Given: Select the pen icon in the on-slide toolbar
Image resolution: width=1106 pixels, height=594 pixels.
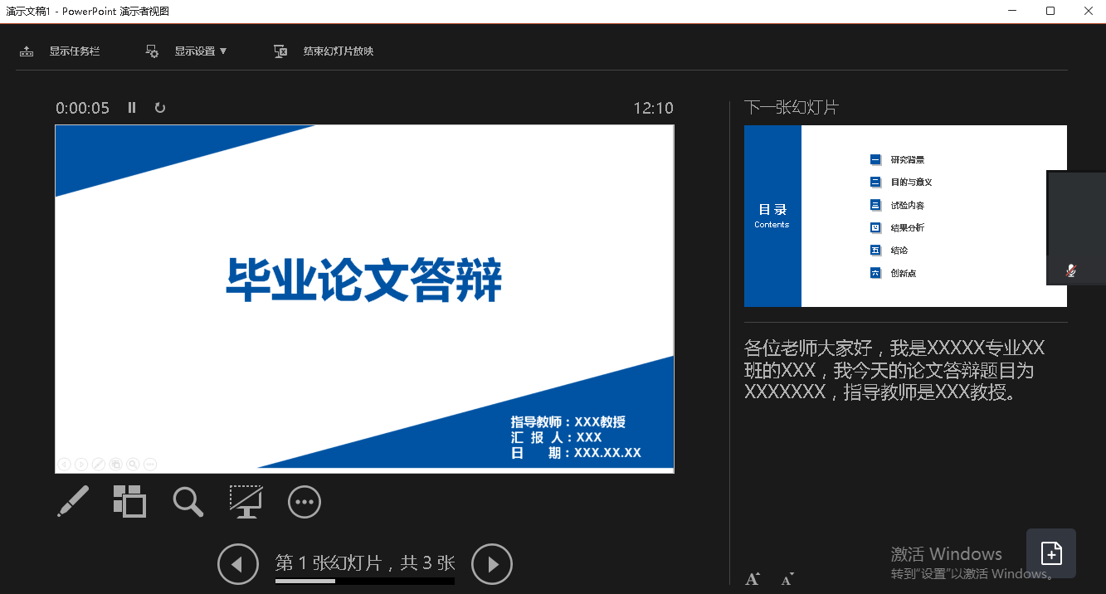Looking at the screenshot, I should point(98,464).
